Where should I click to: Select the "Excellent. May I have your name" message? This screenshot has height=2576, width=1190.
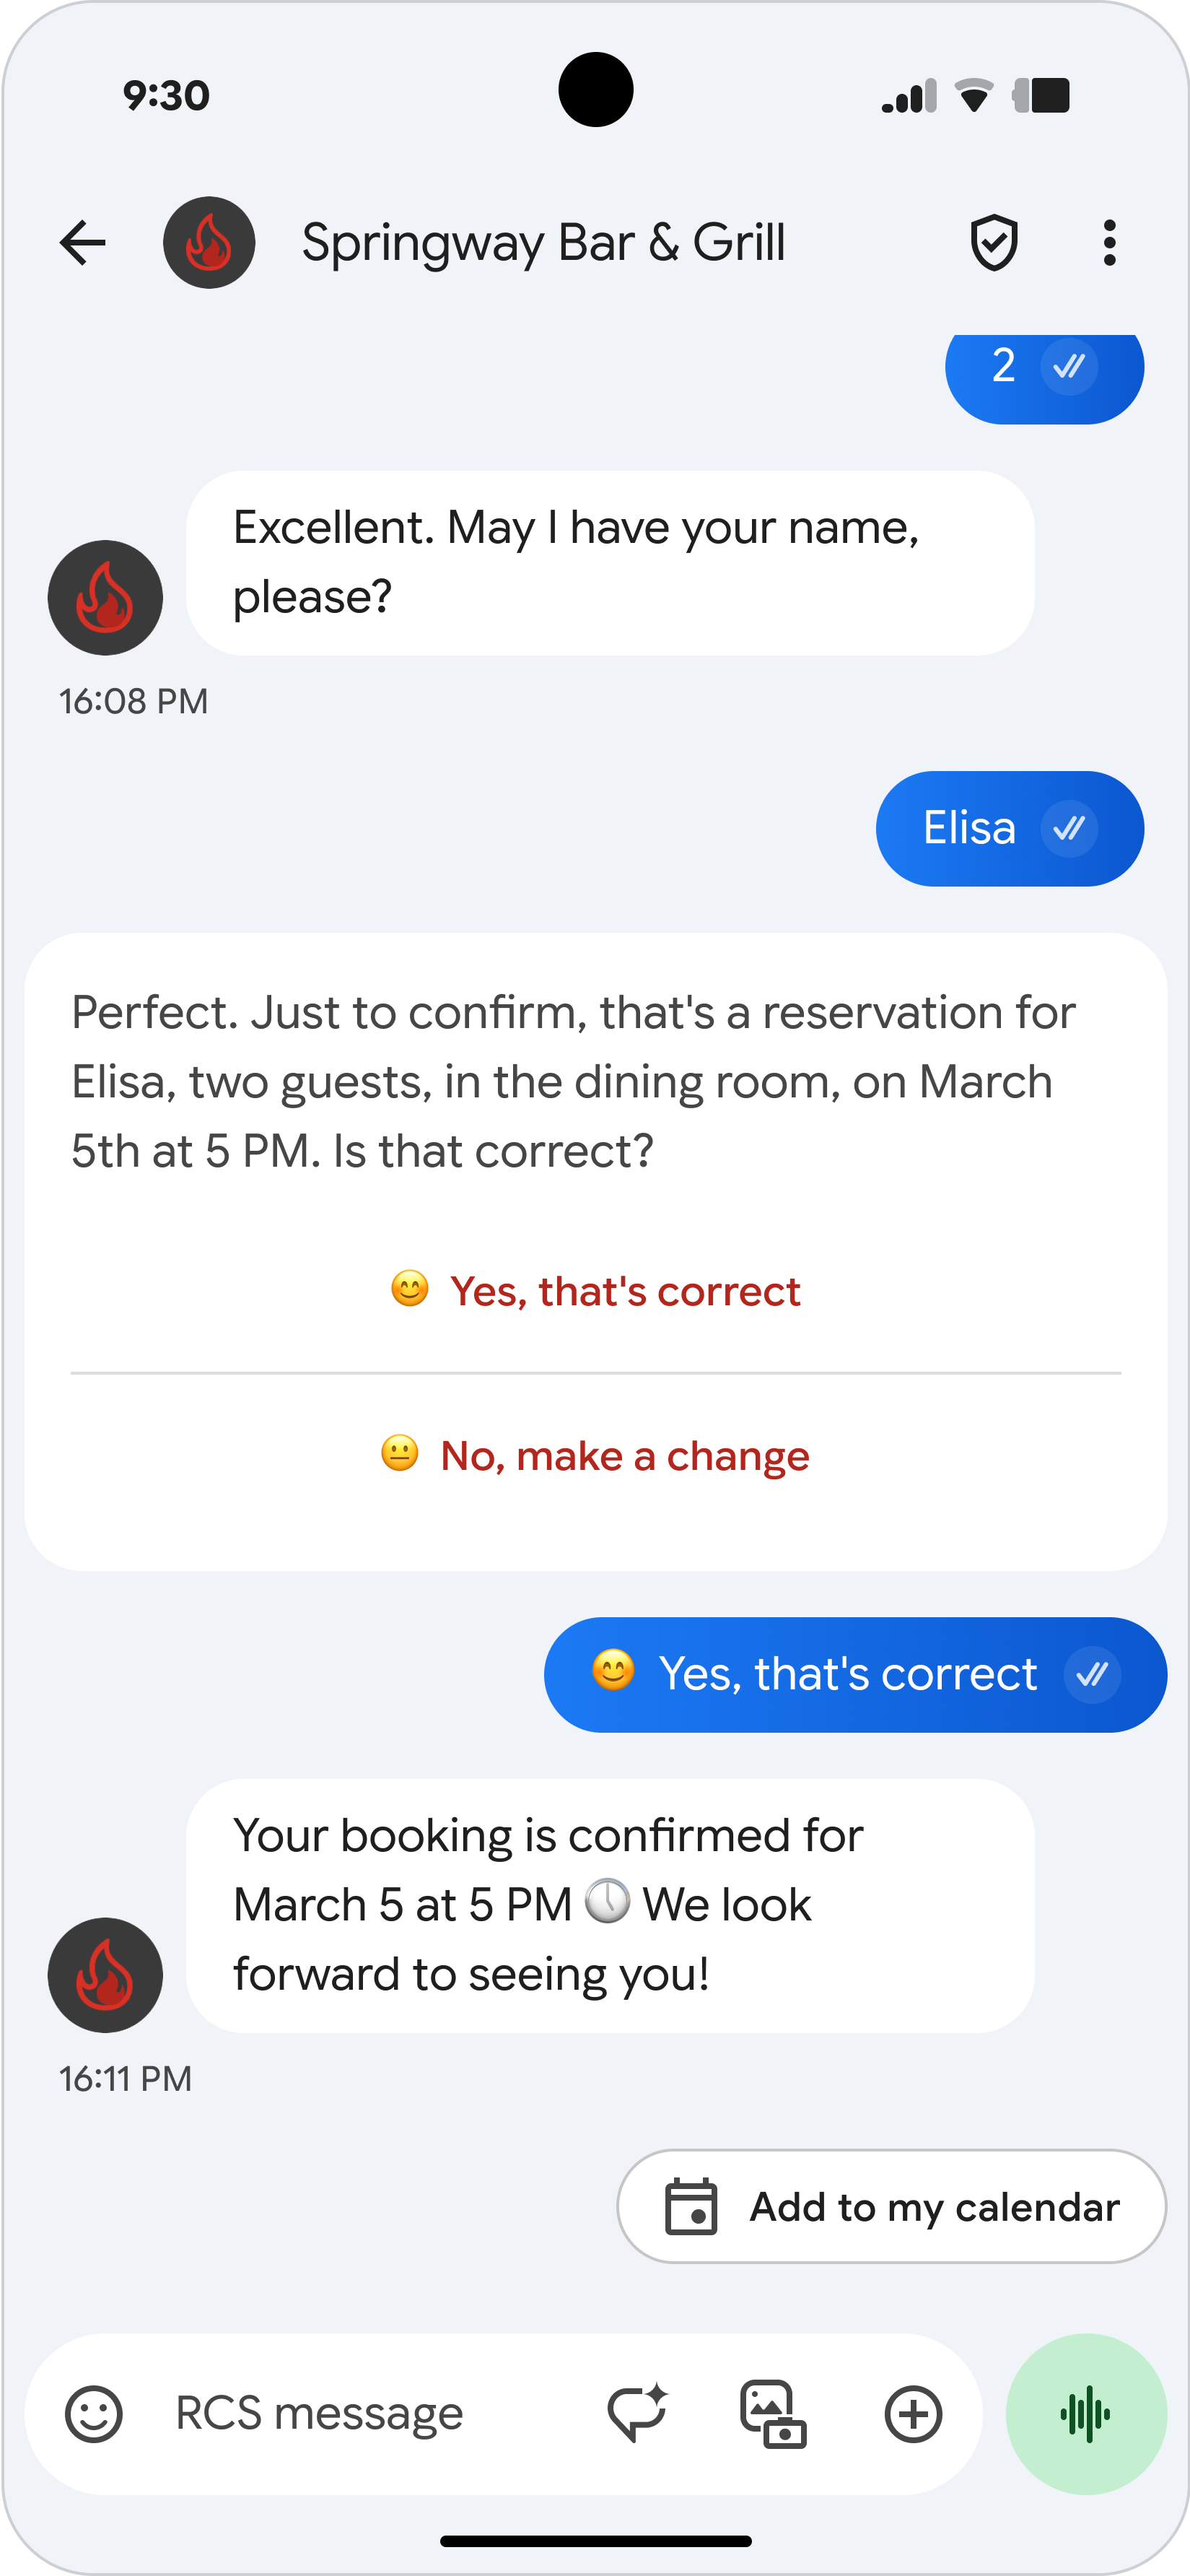coord(610,563)
